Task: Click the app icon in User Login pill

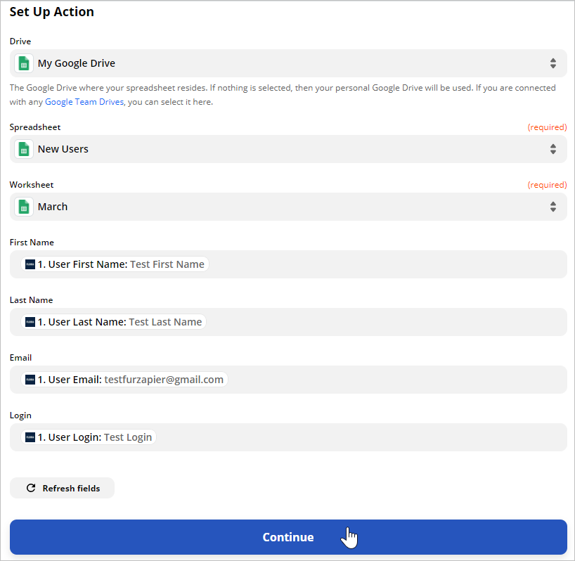Action: coord(30,437)
